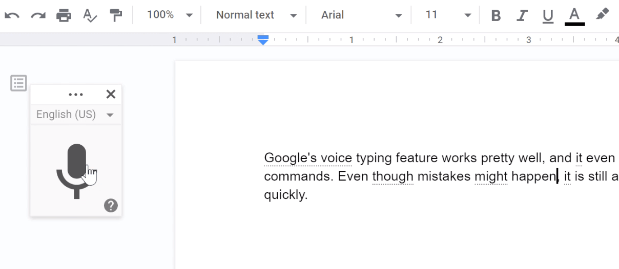Toggle underline formatting
This screenshot has height=269, width=619.
point(548,15)
